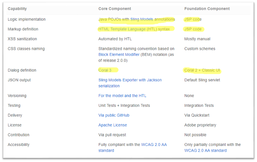Select the Testing row label
Viewport: 257px width, 162px height.
pos(14,105)
